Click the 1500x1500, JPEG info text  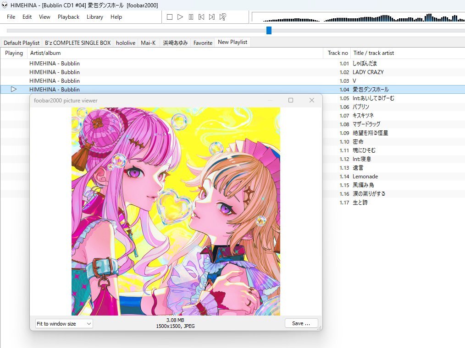coord(175,326)
